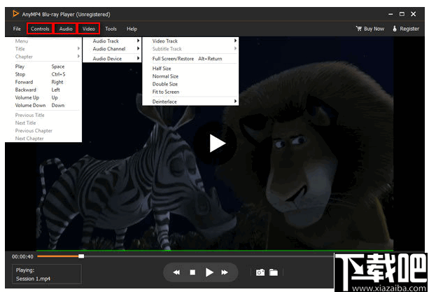Screen dimensions: 429x292
Task: Take a snapshot with the camera icon
Action: pyautogui.click(x=260, y=272)
